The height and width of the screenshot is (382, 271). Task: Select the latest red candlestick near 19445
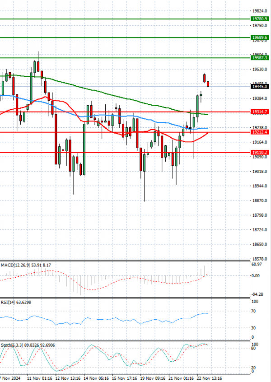208,84
